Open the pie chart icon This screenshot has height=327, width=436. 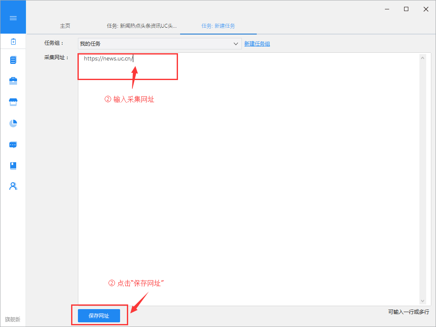pos(13,123)
